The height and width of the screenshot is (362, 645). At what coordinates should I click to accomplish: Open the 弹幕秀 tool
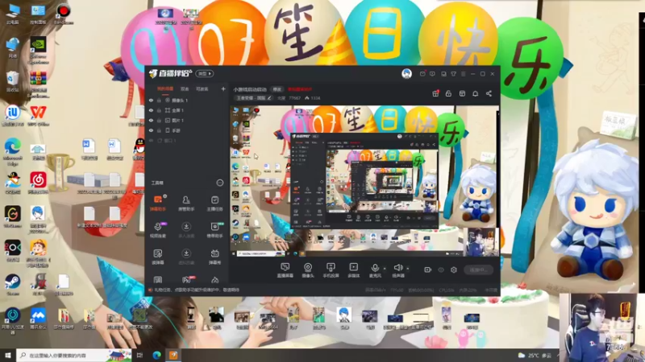coord(214,257)
